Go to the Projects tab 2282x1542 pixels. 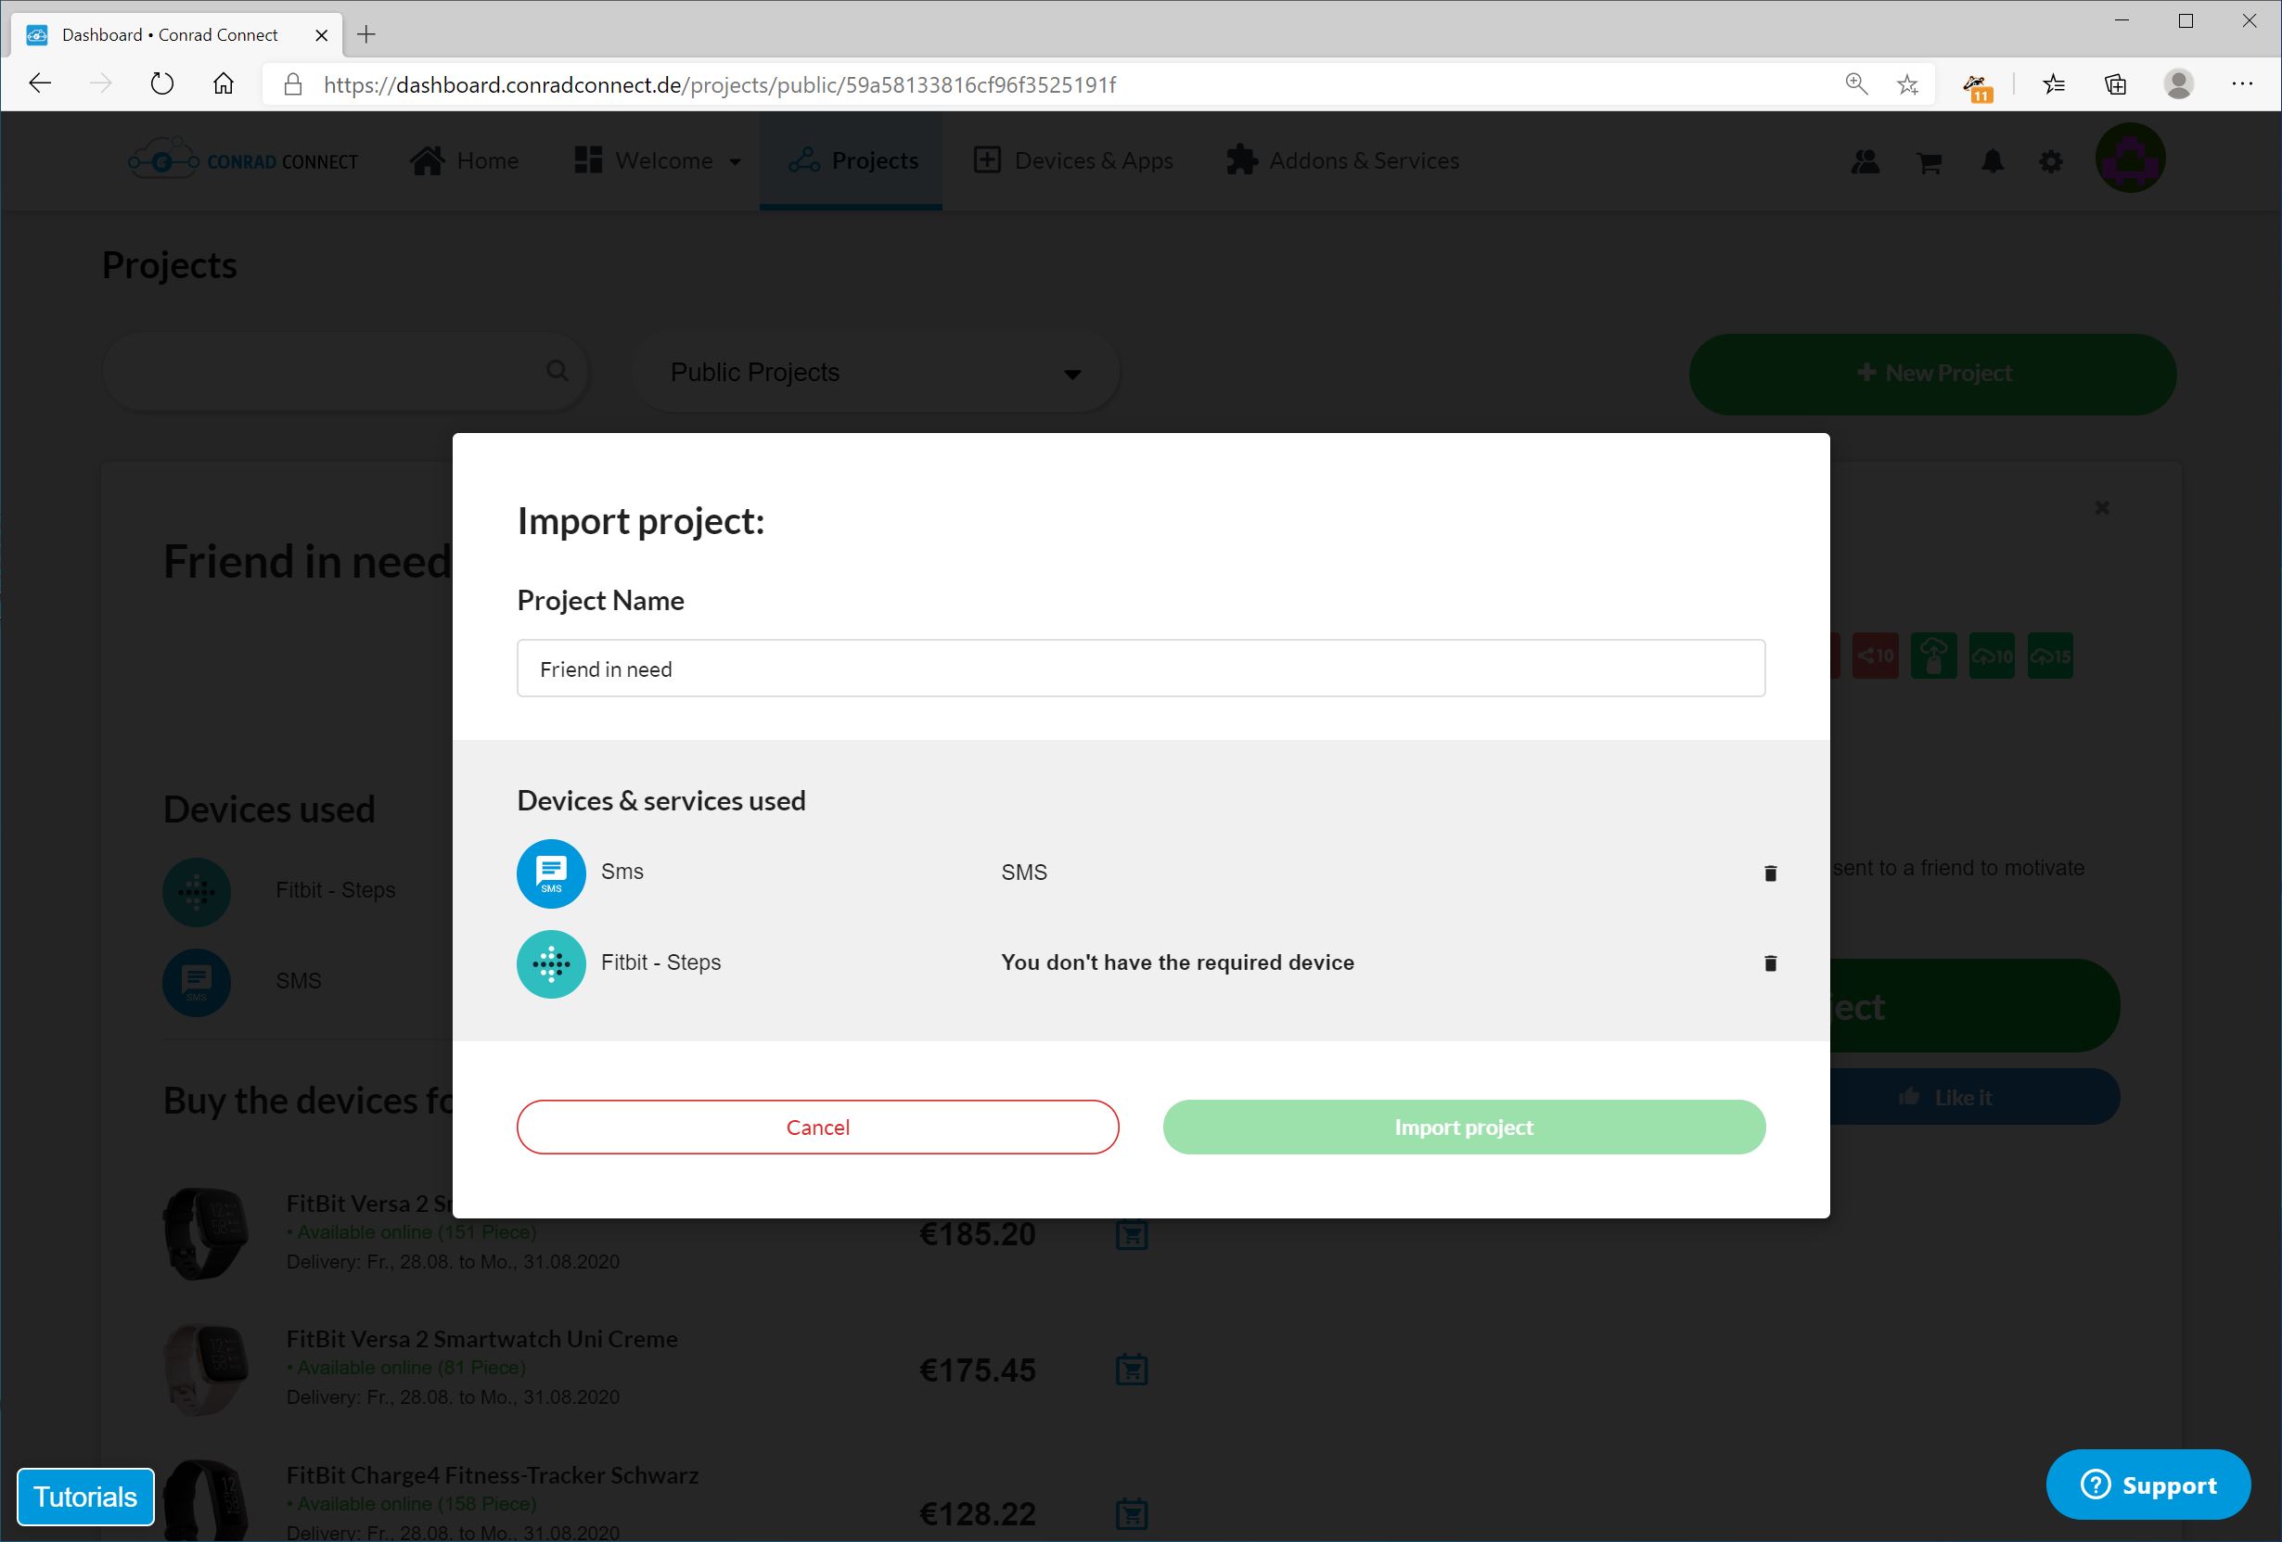click(x=852, y=161)
